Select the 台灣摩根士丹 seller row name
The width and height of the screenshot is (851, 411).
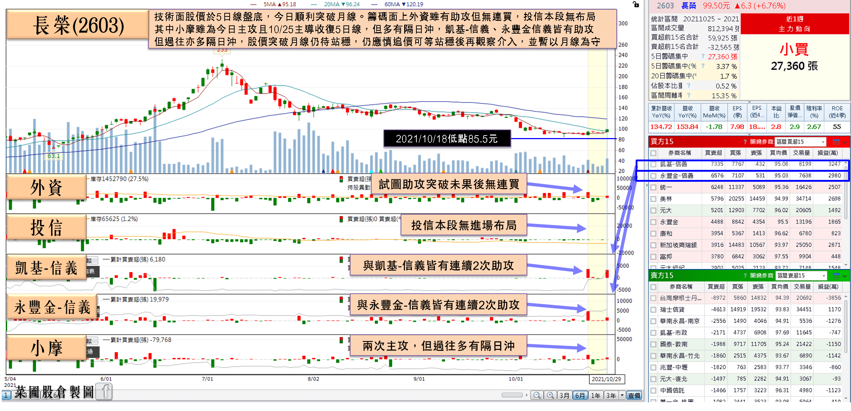coord(680,298)
